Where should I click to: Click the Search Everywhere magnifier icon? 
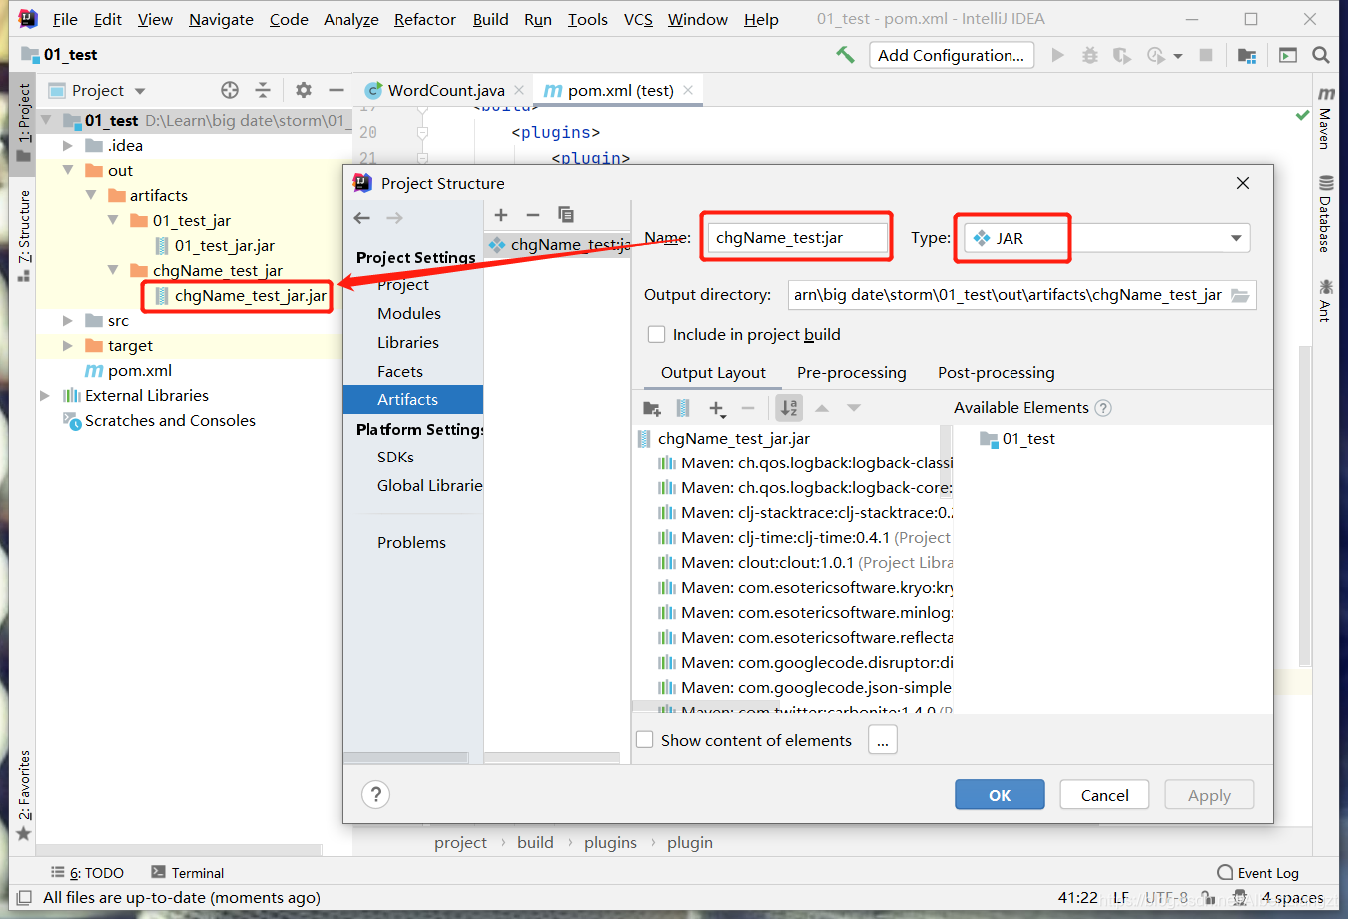pos(1321,55)
